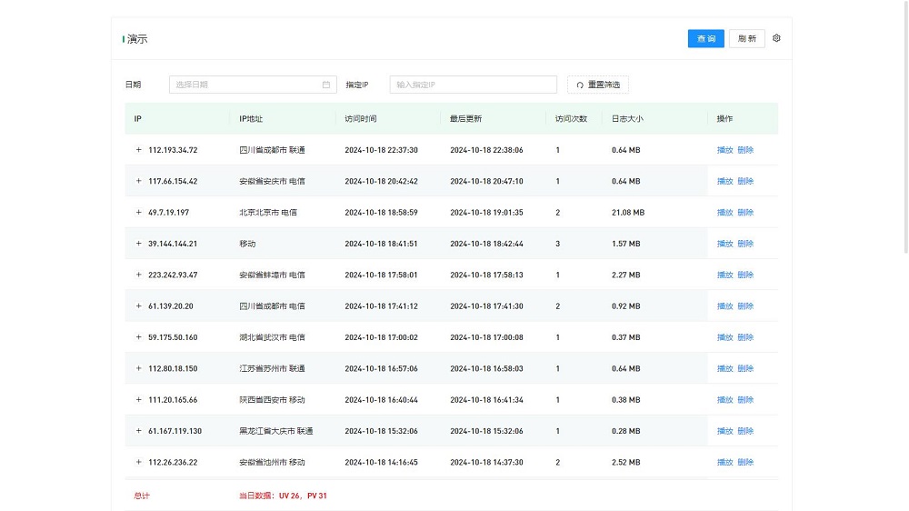Delete record for 117.66.154.42
The width and height of the screenshot is (909, 511).
745,182
